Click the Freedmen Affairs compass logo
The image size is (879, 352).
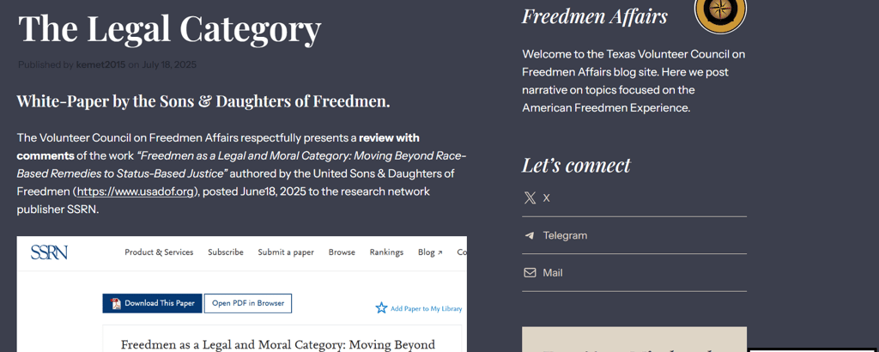(x=720, y=13)
